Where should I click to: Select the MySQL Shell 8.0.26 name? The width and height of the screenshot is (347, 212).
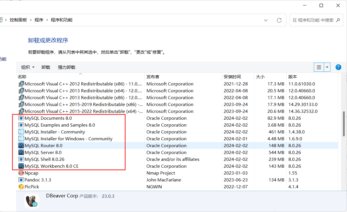click(x=45, y=159)
